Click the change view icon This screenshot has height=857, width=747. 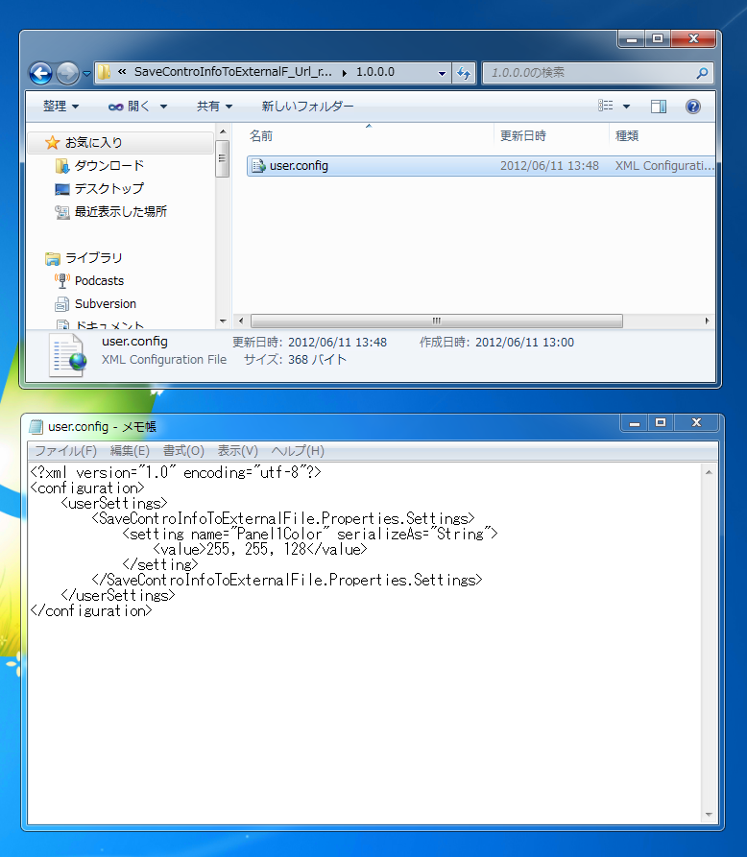coord(605,106)
